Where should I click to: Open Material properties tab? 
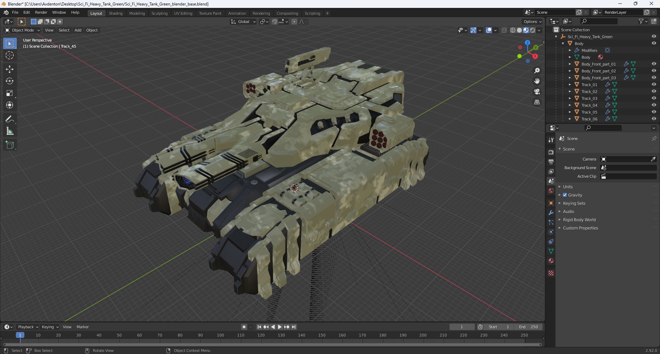[551, 261]
